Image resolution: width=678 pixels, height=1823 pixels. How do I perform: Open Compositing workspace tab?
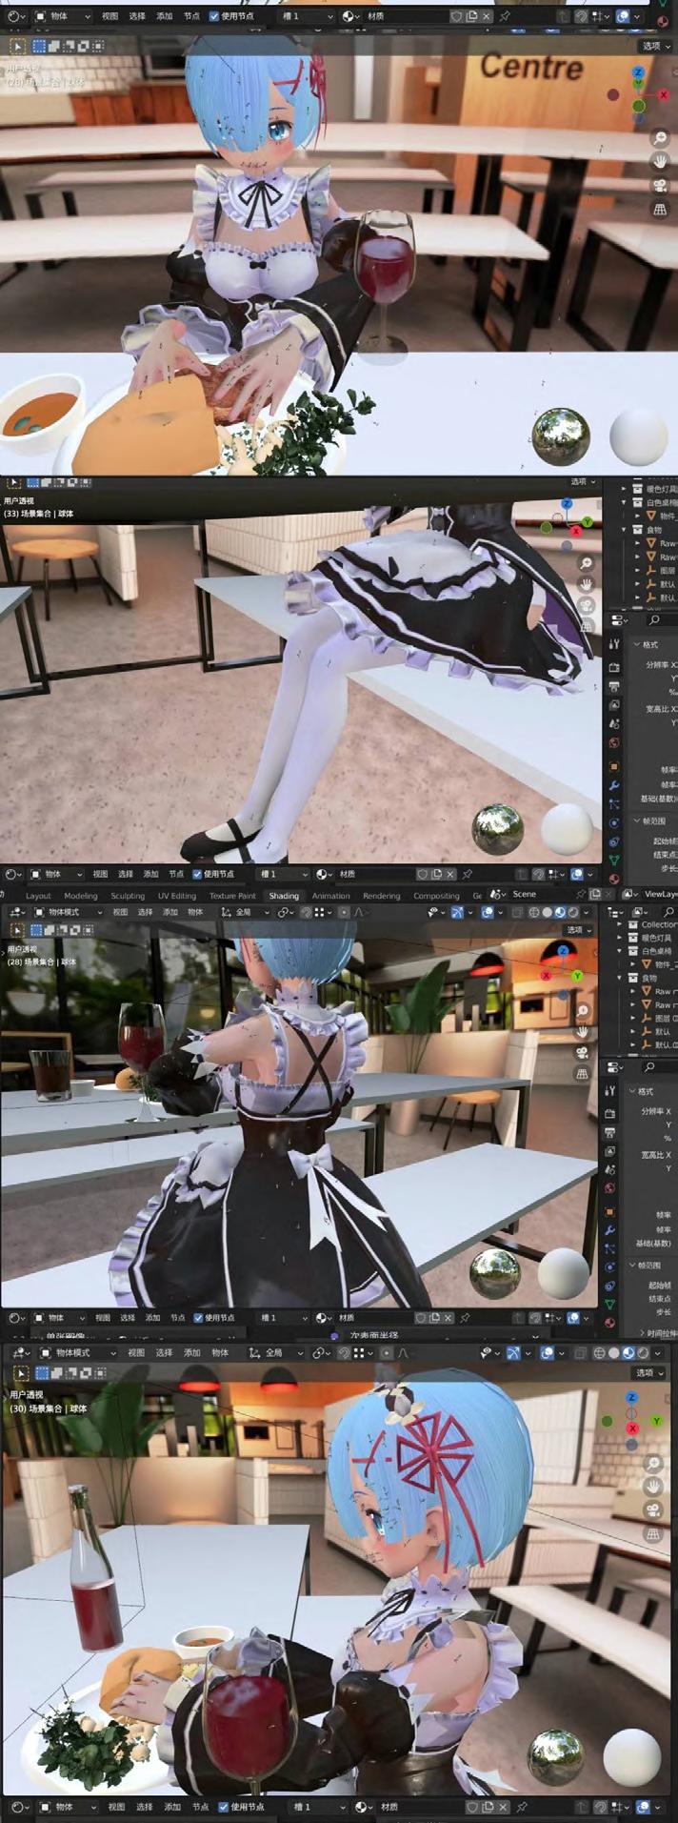[x=436, y=896]
